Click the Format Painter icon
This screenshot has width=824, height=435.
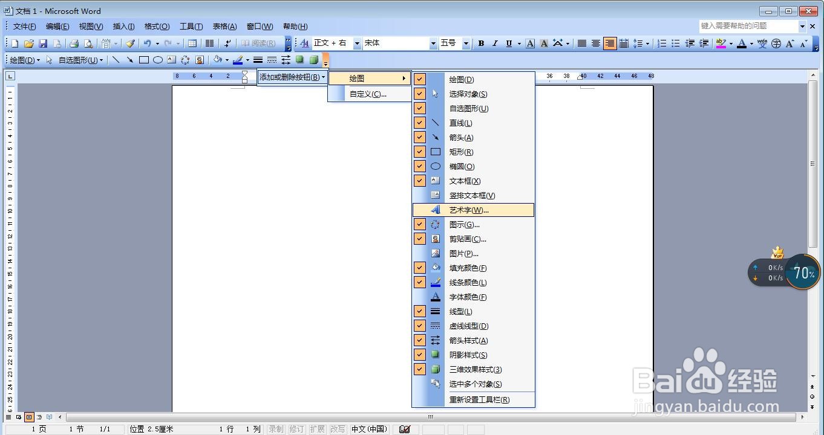click(129, 43)
